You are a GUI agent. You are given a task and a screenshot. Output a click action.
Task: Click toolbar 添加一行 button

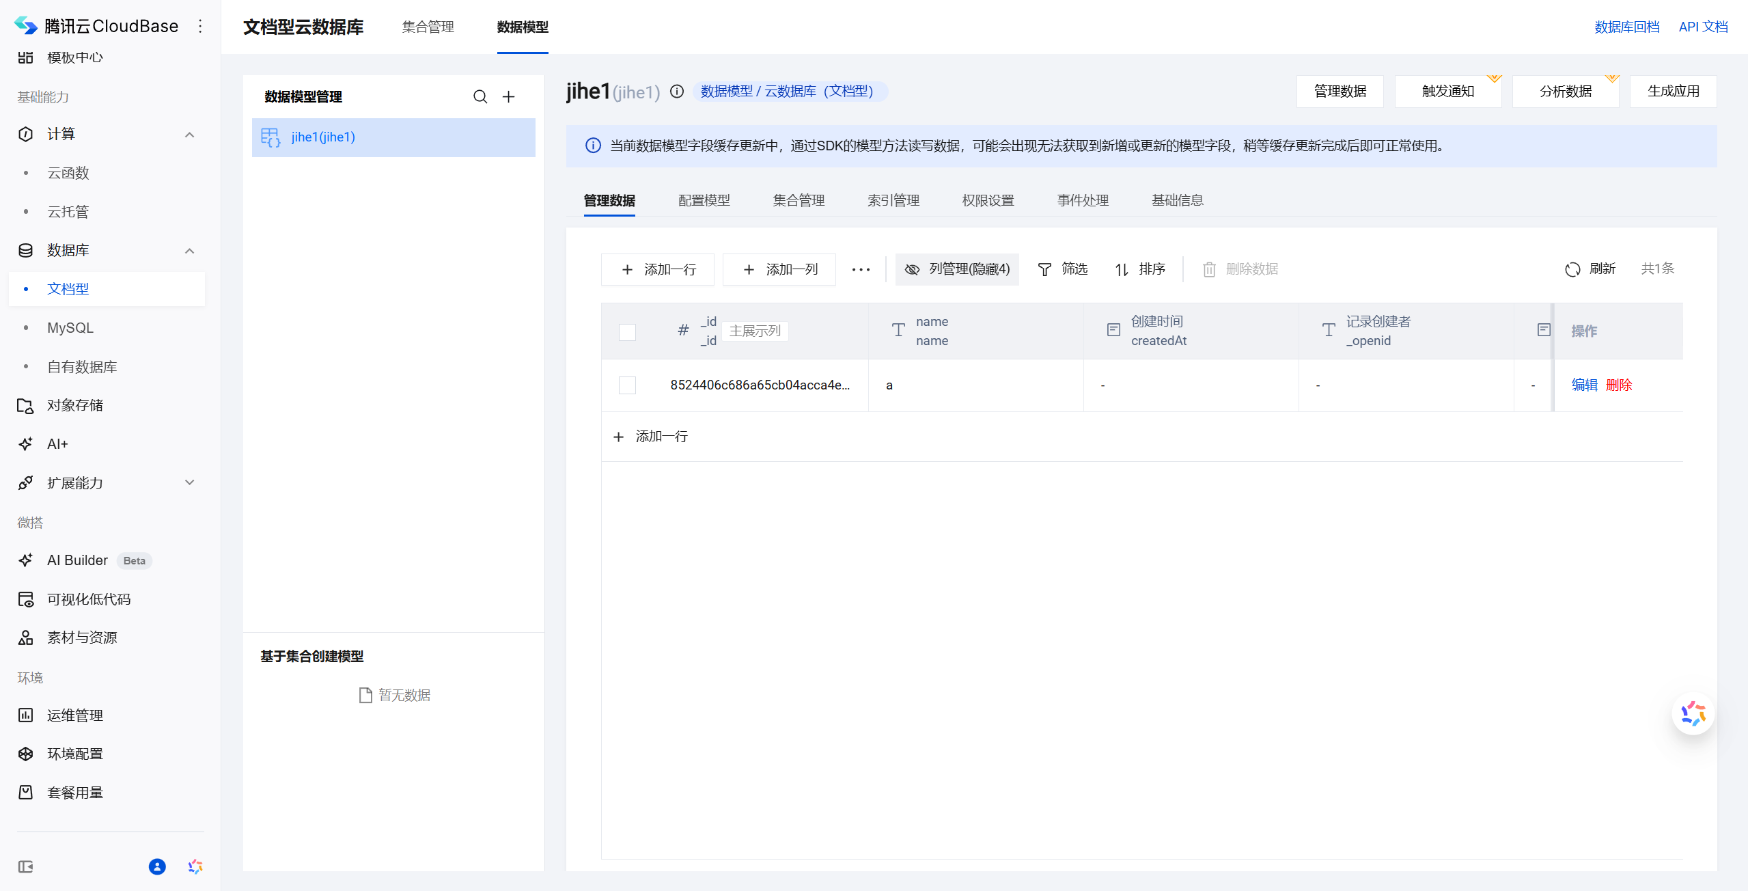(658, 269)
